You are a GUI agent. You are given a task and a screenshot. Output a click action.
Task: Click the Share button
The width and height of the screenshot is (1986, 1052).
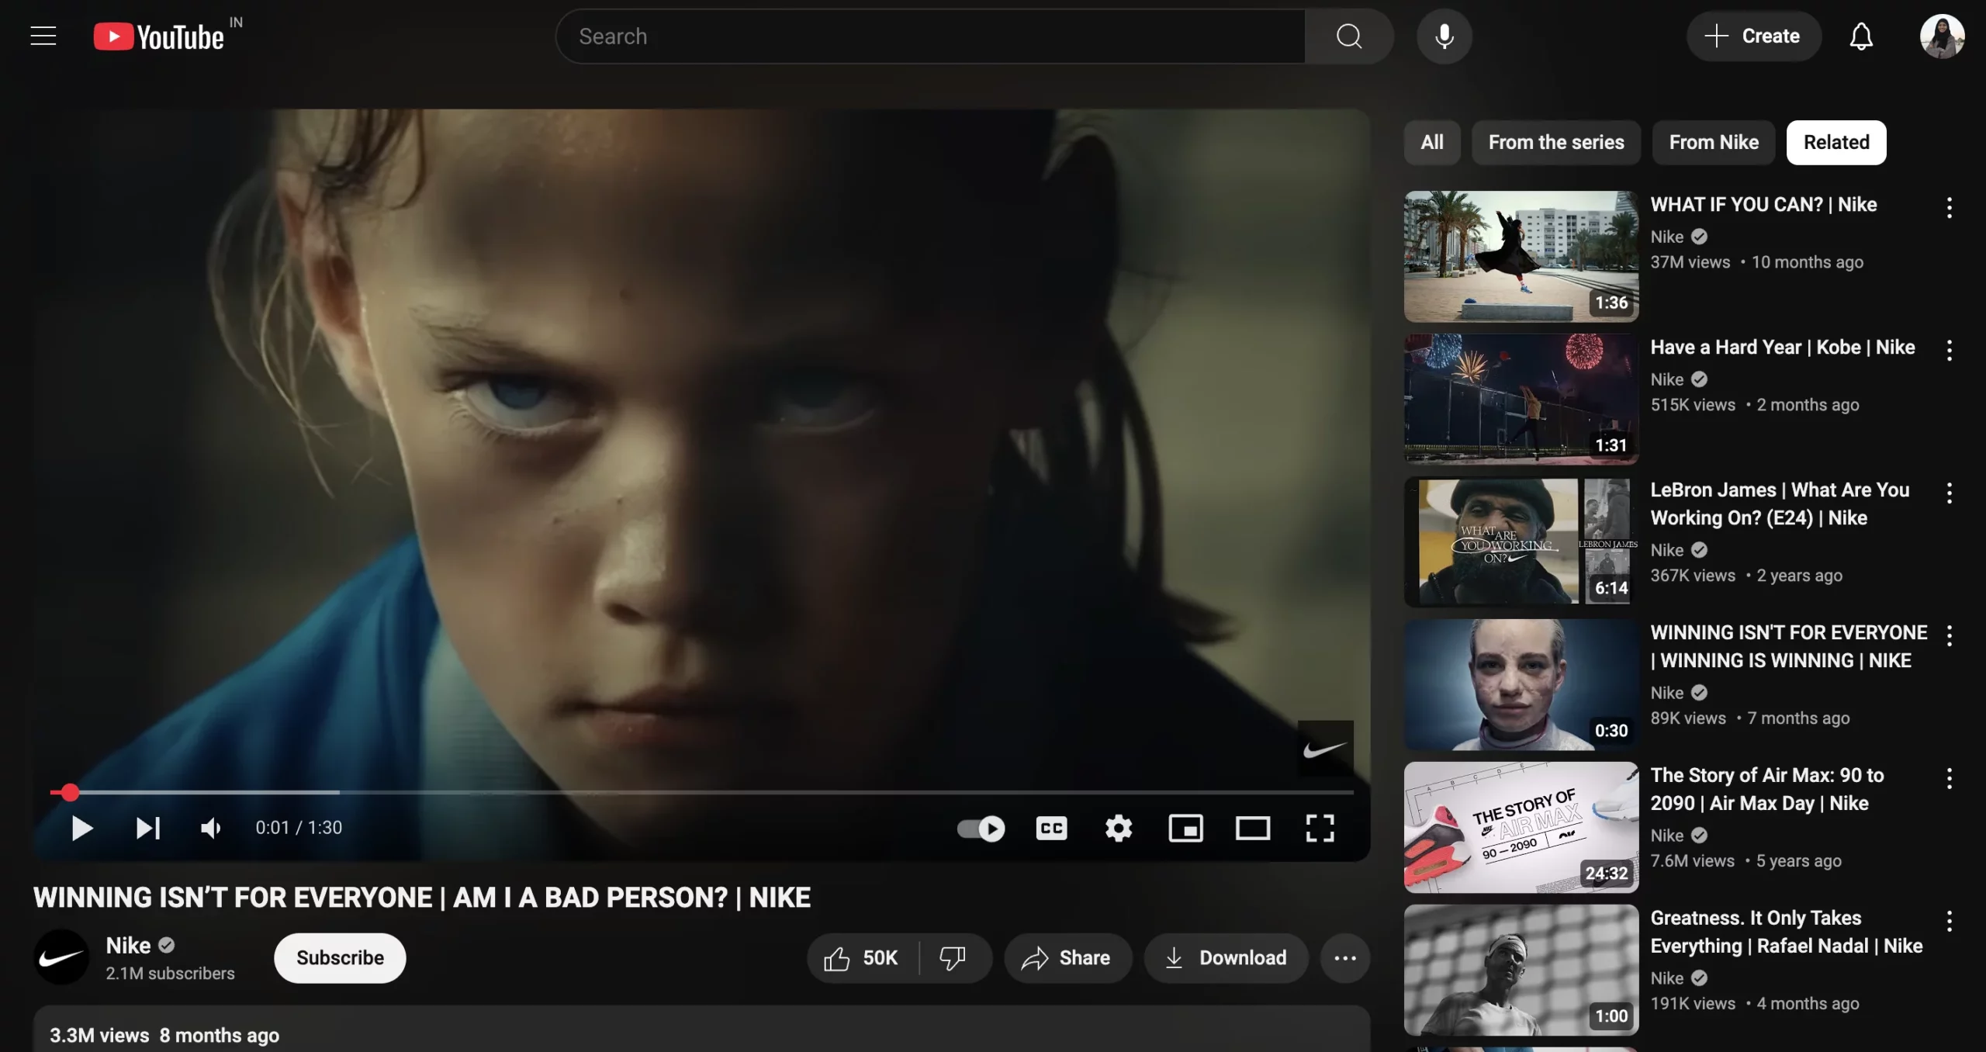coord(1067,958)
